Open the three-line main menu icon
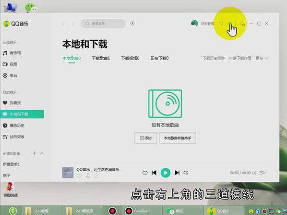This screenshot has width=287, height=215. point(229,23)
